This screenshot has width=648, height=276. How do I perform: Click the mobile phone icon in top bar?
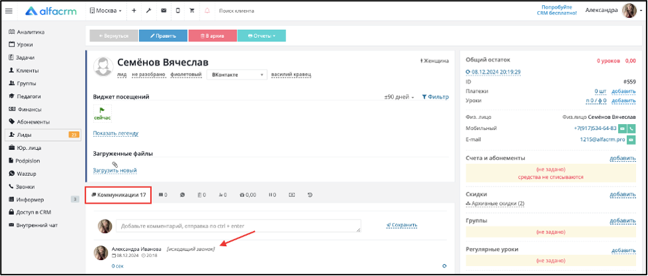178,11
